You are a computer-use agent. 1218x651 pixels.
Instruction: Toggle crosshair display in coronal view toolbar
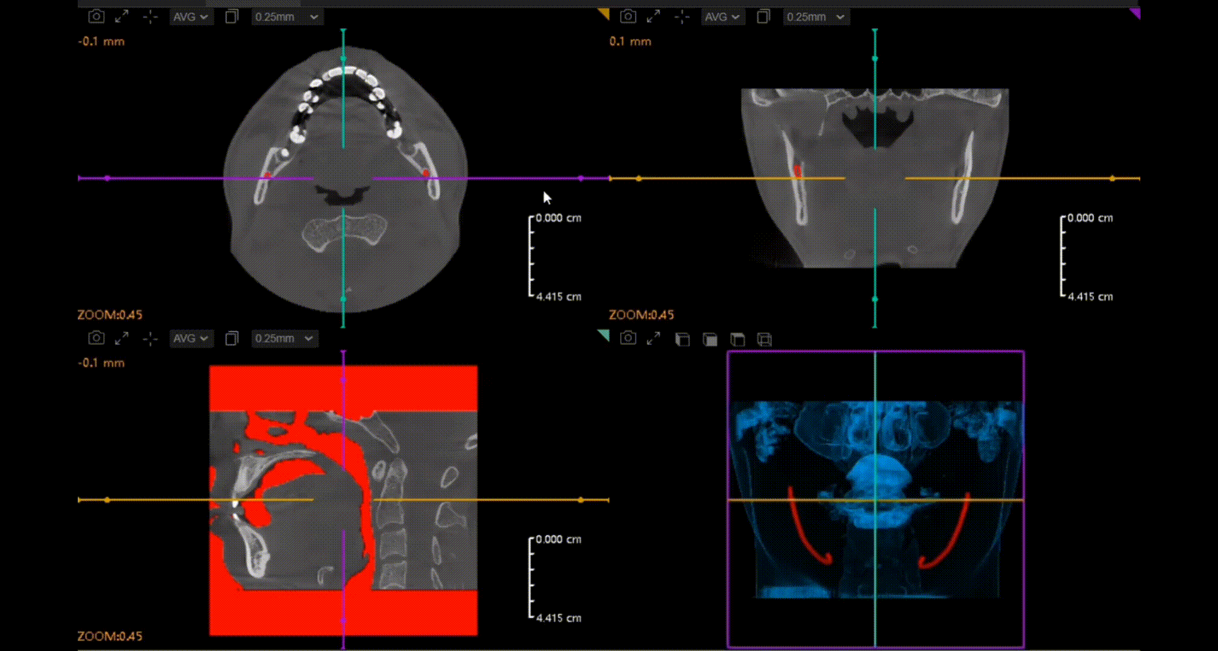click(682, 17)
